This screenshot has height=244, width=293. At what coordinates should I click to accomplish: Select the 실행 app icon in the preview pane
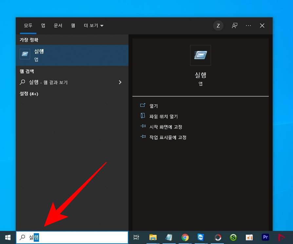click(x=200, y=55)
